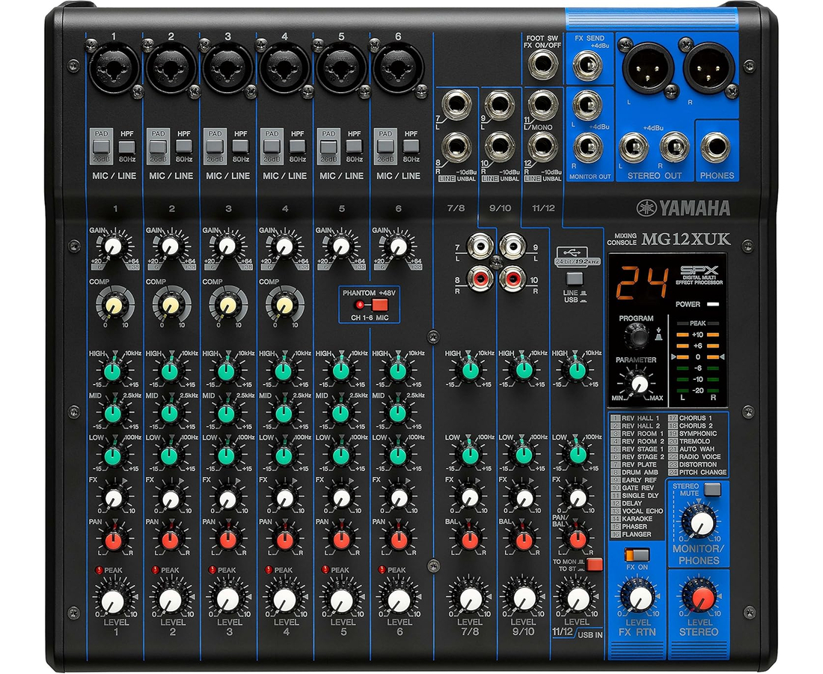The height and width of the screenshot is (674, 823).
Task: Click channel 5 red PAN knob
Action: tap(341, 539)
